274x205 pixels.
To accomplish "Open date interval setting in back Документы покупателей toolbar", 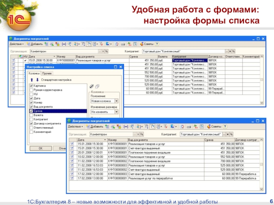I will click(x=64, y=44).
